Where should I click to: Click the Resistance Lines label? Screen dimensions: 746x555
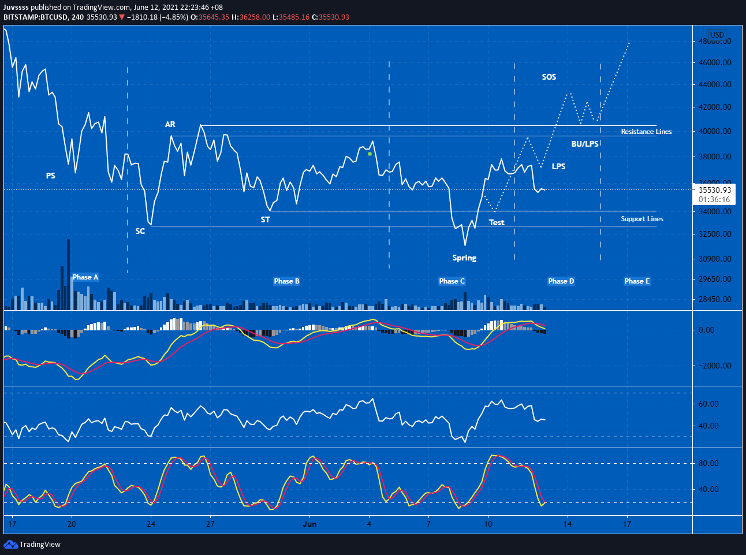coord(646,132)
